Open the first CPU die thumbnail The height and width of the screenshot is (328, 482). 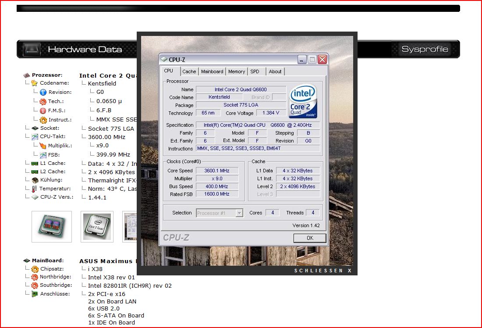(x=52, y=226)
